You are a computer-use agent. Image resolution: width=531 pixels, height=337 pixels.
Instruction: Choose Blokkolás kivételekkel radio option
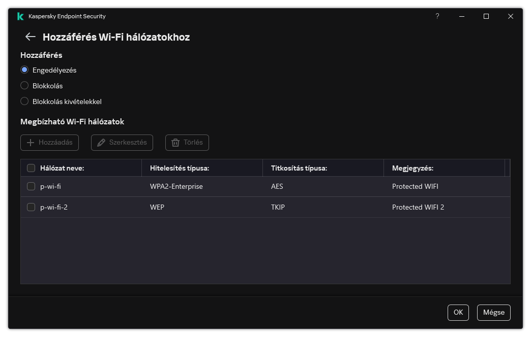(24, 102)
